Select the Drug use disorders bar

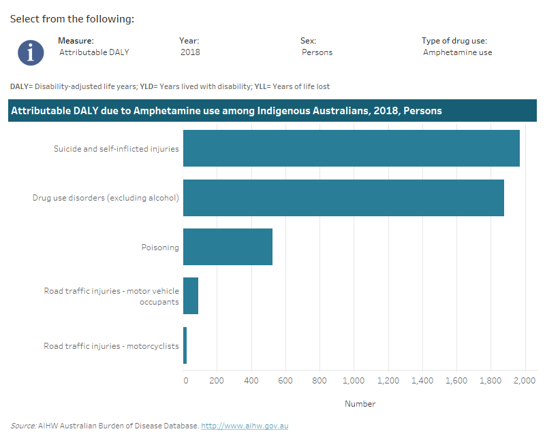(344, 198)
